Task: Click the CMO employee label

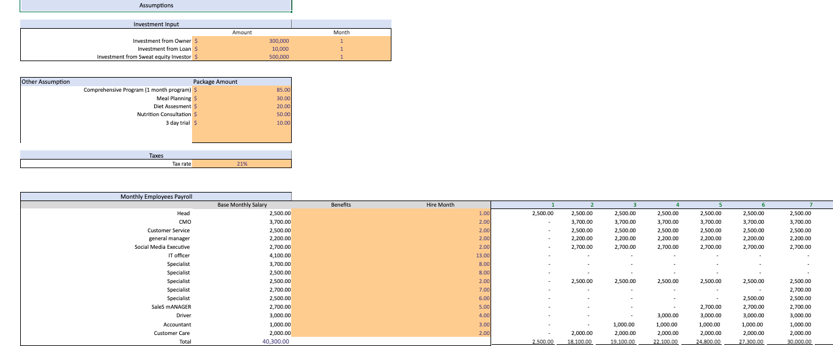Action: click(184, 221)
